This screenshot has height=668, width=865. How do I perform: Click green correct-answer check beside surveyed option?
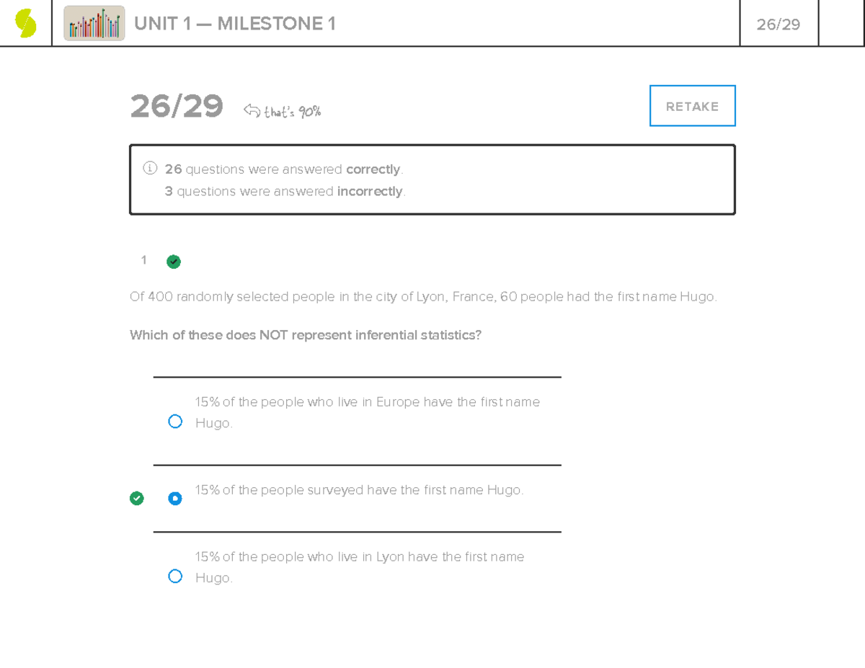[x=137, y=498]
